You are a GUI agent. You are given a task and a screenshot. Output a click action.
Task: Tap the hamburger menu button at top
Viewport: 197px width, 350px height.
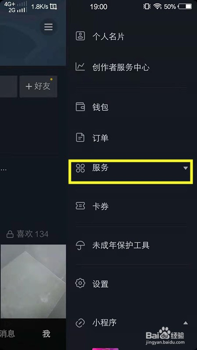tap(48, 27)
